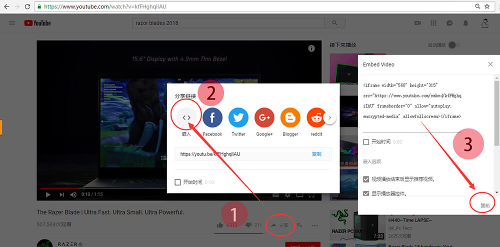Open account avatar menu
Viewport: 500px width, 247px height.
(x=485, y=23)
